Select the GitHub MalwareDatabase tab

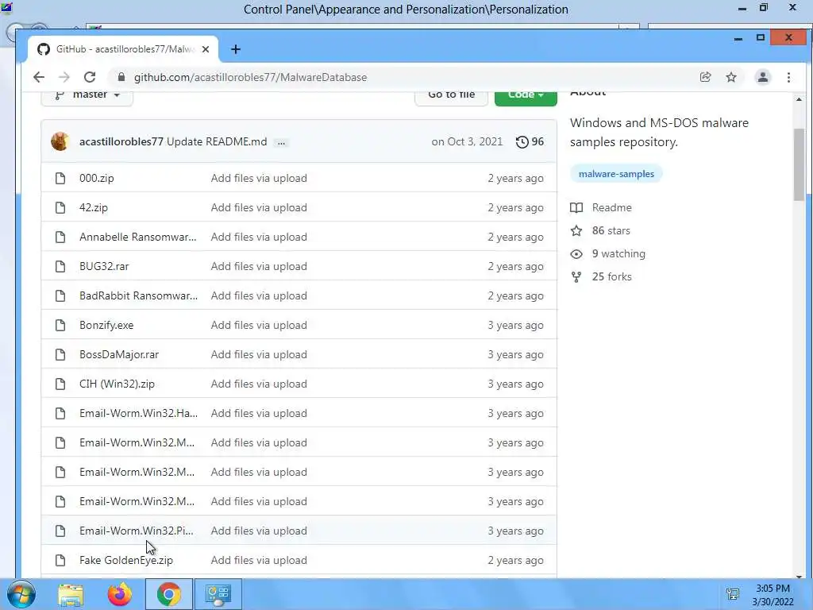(x=123, y=49)
